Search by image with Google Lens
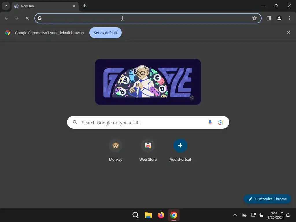 (x=221, y=122)
